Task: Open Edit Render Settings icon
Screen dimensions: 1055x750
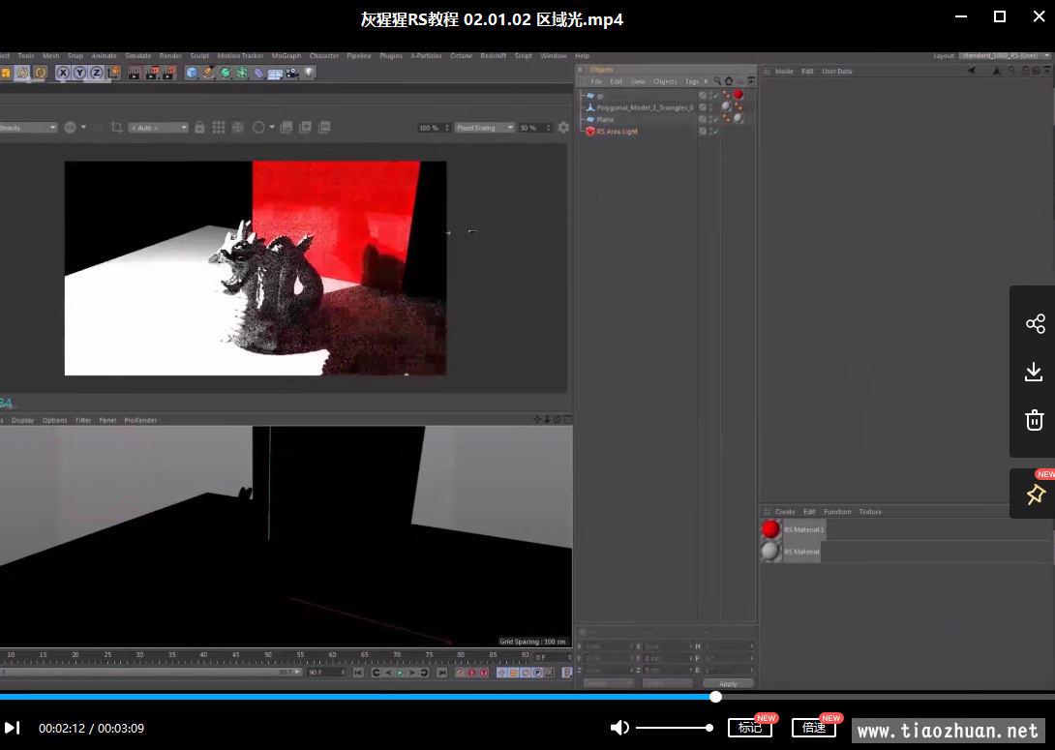Action: [168, 73]
